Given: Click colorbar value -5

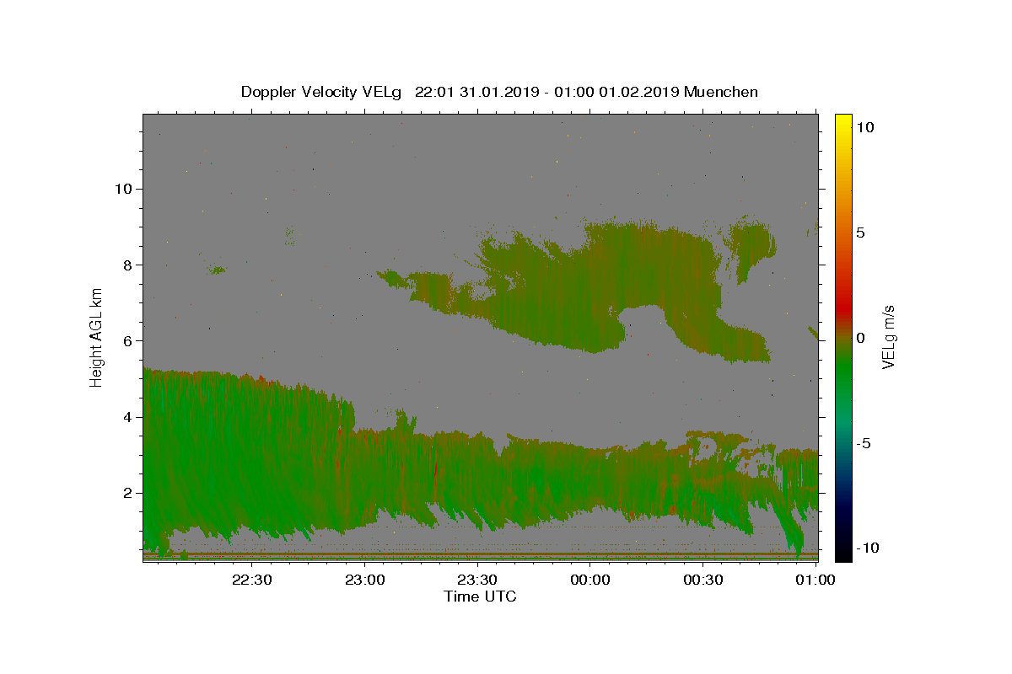Looking at the screenshot, I should tap(863, 443).
